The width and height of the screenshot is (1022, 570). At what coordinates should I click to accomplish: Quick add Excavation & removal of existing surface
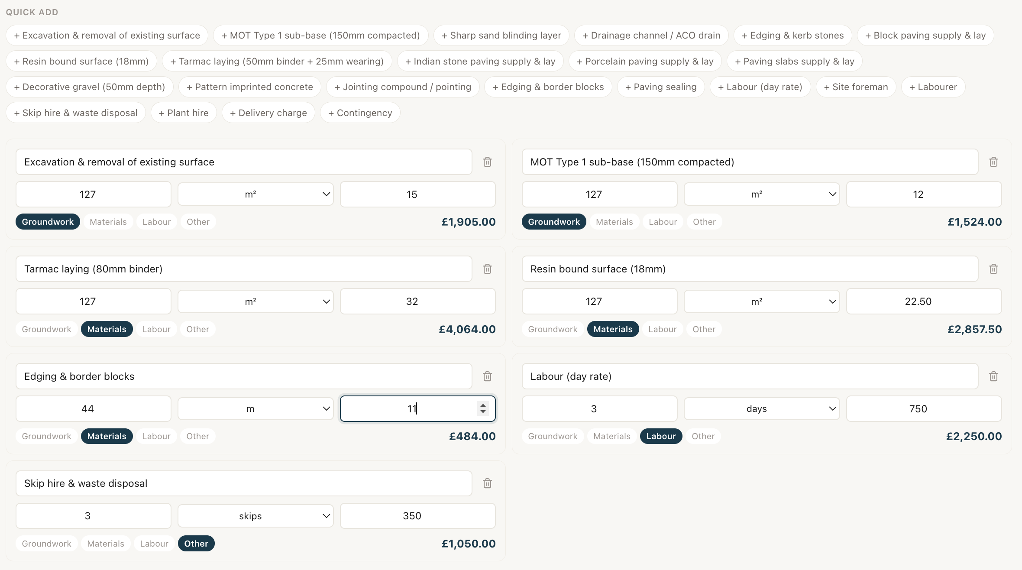pos(107,36)
